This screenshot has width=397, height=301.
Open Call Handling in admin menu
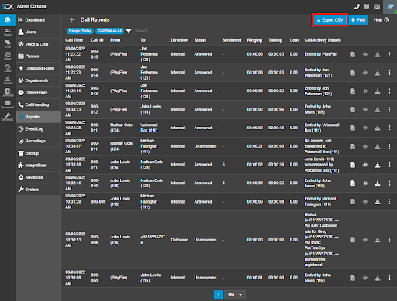(39, 104)
